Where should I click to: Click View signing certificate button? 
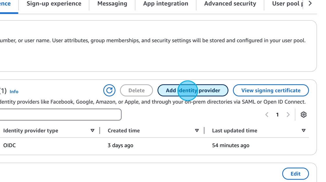click(271, 90)
